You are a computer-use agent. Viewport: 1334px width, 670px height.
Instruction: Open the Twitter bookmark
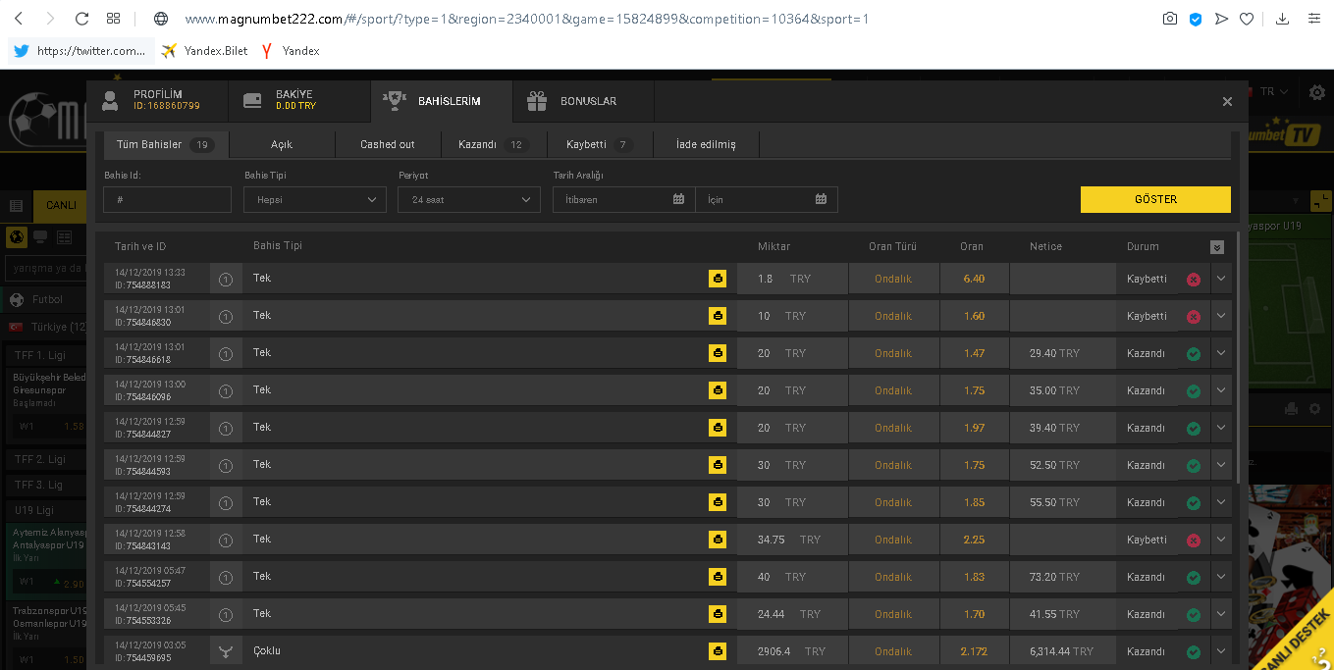80,51
